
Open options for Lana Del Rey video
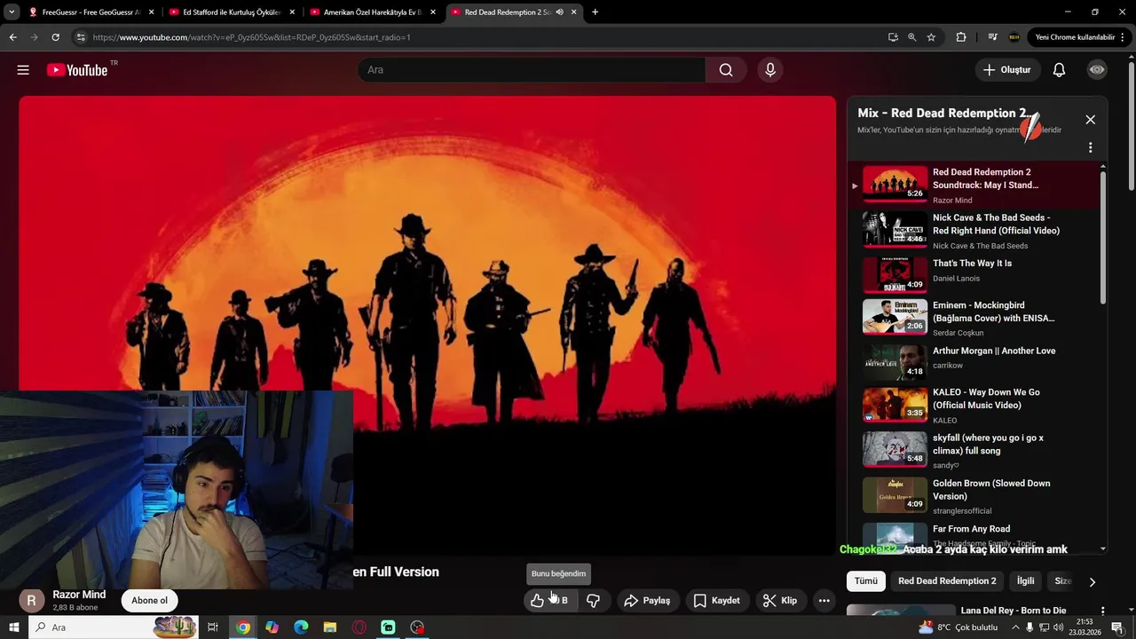click(x=1102, y=611)
